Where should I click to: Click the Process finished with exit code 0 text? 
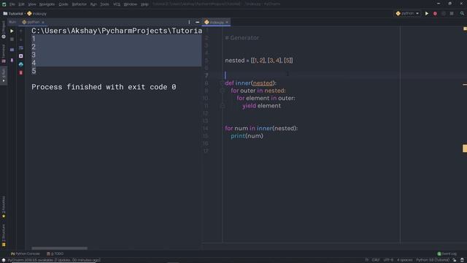[104, 87]
